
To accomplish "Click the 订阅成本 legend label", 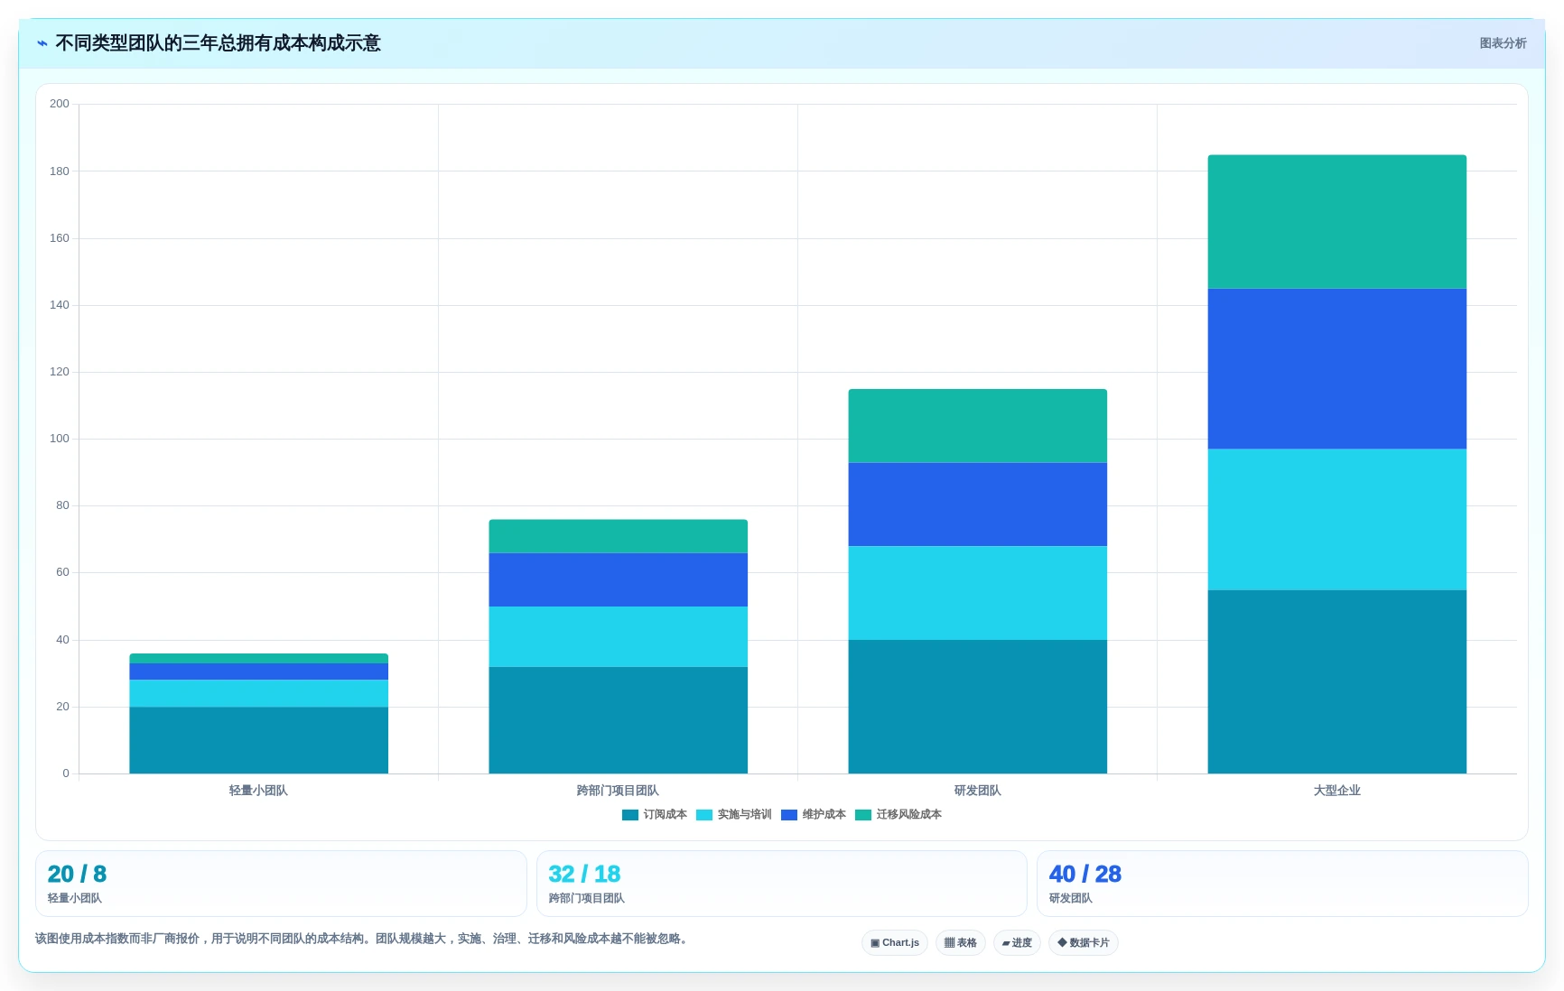I will [666, 814].
